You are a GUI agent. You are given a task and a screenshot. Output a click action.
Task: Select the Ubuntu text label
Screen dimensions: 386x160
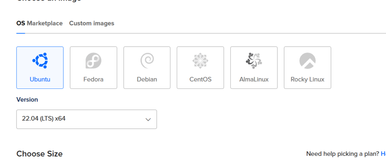(x=40, y=79)
